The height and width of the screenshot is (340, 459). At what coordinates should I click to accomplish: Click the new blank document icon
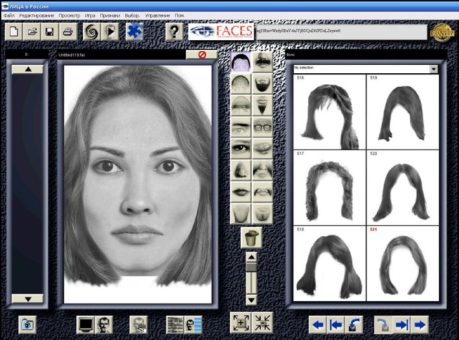point(14,31)
